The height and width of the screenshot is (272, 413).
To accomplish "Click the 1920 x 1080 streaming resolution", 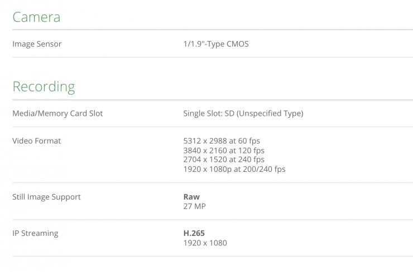I will pos(205,243).
